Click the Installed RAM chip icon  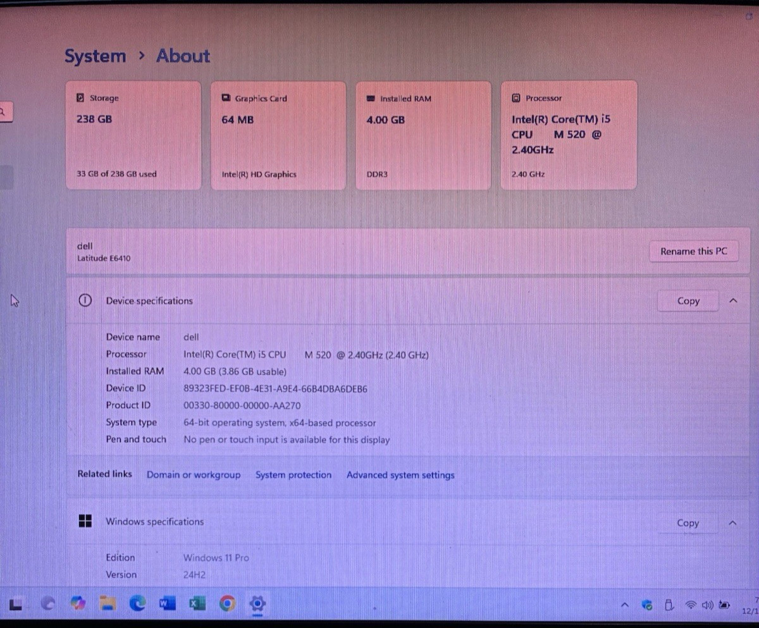click(371, 99)
